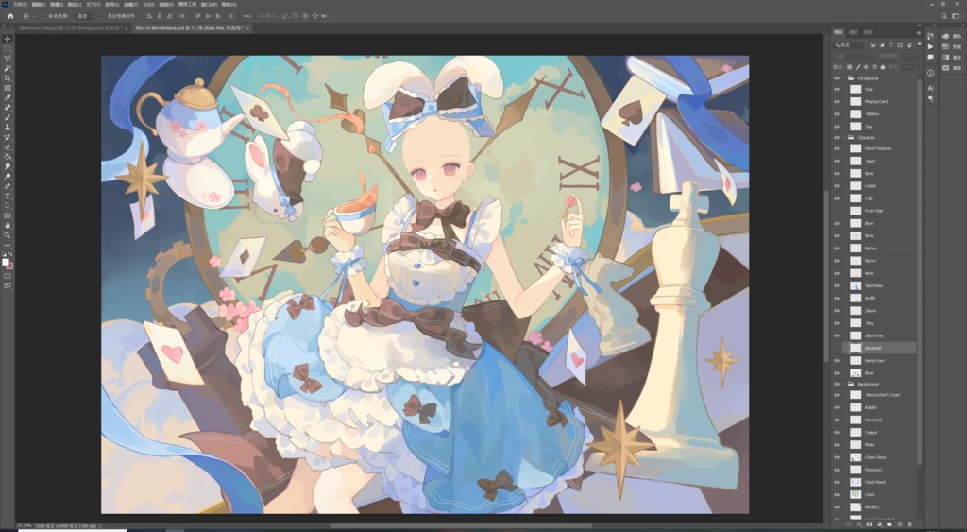Show the hidden Back Hair layer
This screenshot has width=967, height=532.
pyautogui.click(x=837, y=348)
